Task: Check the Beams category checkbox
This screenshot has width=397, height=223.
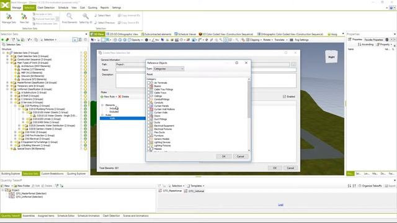Action: click(149, 86)
